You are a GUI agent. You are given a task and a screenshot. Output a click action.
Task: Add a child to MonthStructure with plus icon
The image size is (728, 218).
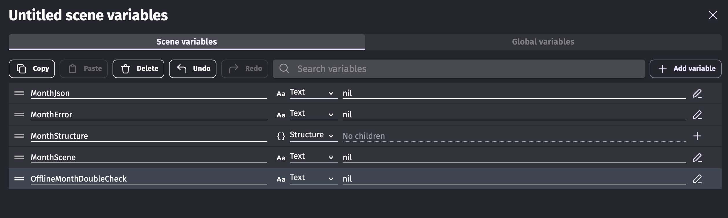coord(697,136)
